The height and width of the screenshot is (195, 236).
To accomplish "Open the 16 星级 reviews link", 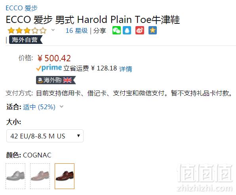I will 76,31.
